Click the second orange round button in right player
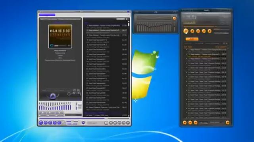The height and width of the screenshot is (142, 254). (x=192, y=31)
